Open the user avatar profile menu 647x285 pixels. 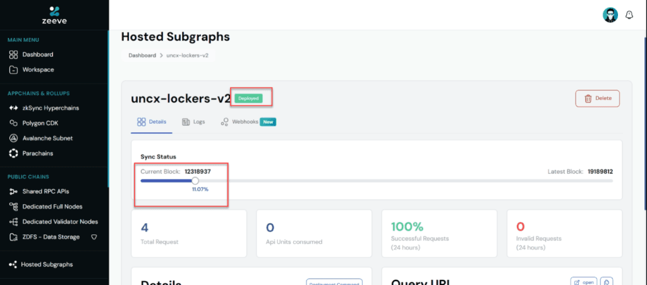tap(610, 15)
